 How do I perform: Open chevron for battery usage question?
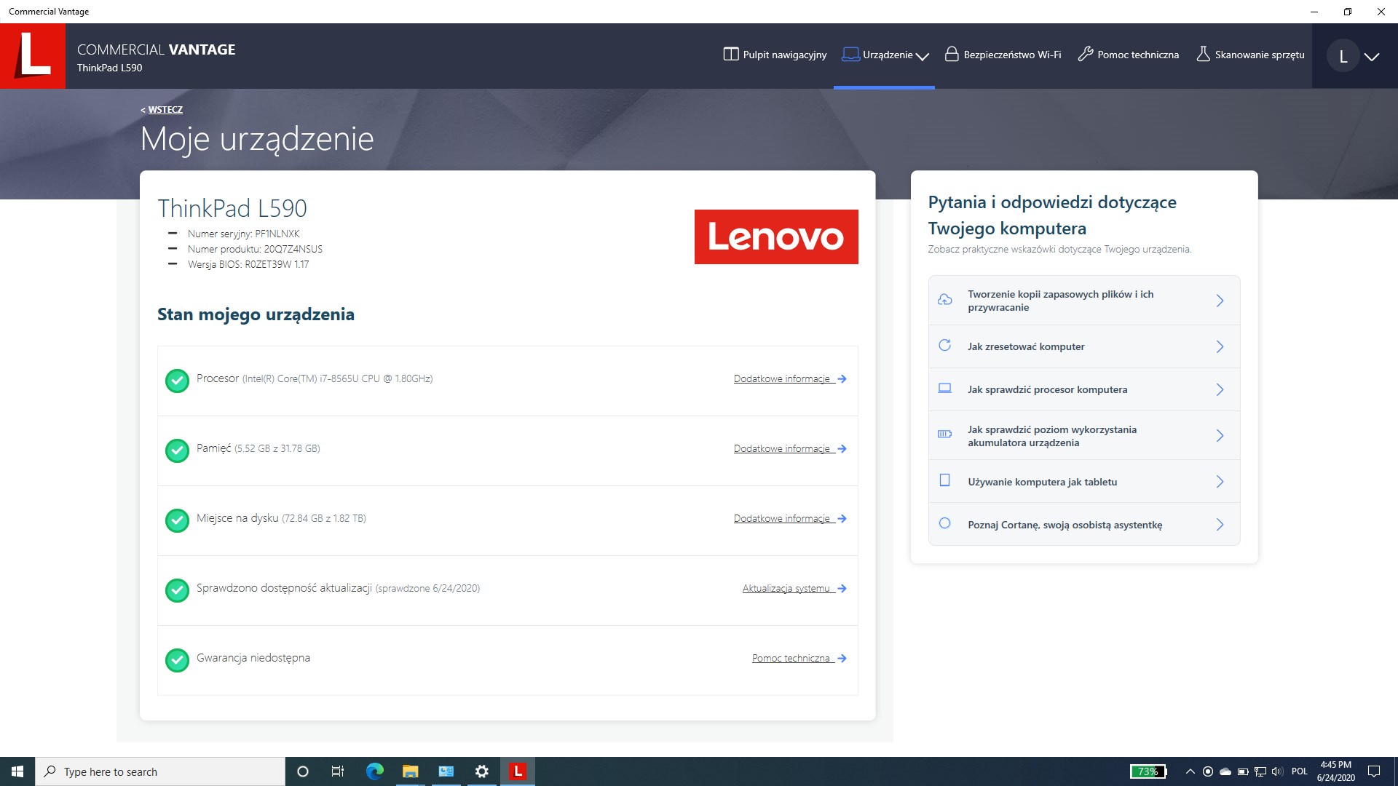click(1220, 435)
